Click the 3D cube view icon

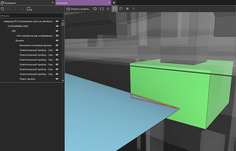[108, 9]
